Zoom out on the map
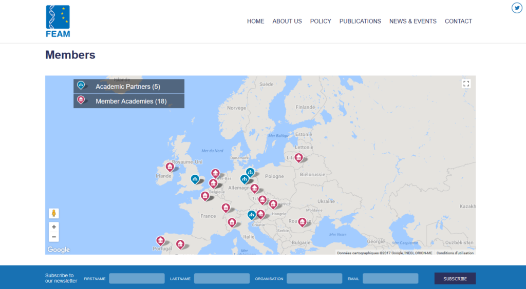Screen dimensions: 526x289 [x=54, y=237]
